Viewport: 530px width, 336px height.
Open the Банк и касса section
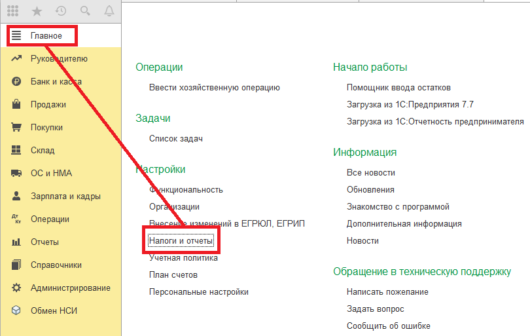56,82
